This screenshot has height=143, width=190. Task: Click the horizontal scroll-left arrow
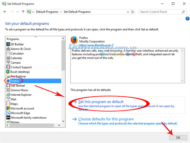point(7,125)
